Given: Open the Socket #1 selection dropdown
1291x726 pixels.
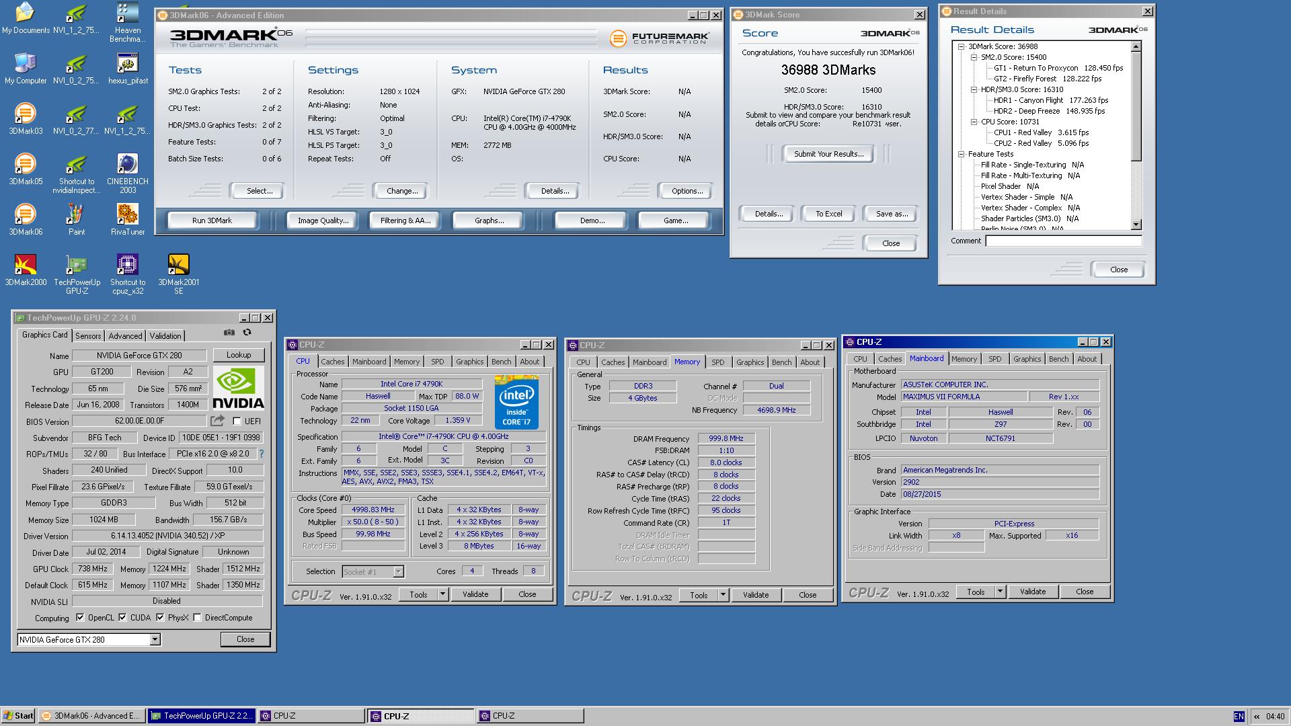Looking at the screenshot, I should click(398, 572).
